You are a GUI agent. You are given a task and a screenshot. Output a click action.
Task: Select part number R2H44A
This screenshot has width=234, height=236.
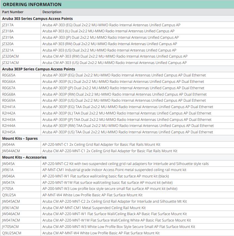9,126
